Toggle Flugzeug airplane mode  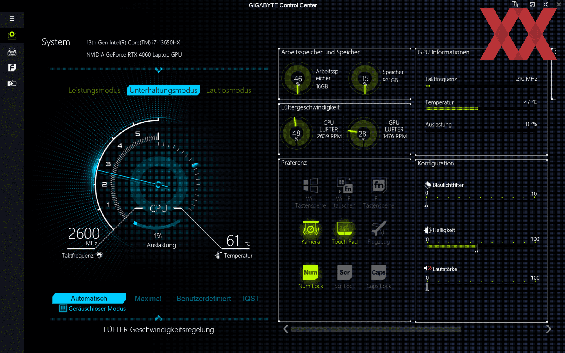point(379,233)
